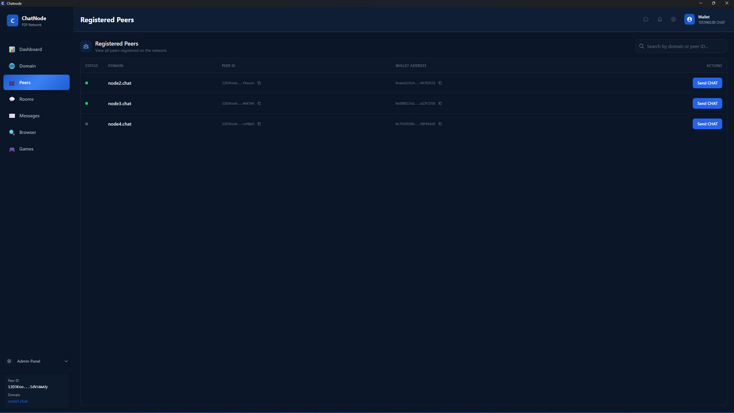The image size is (734, 413).
Task: Click the search magnifier icon
Action: pos(641,46)
